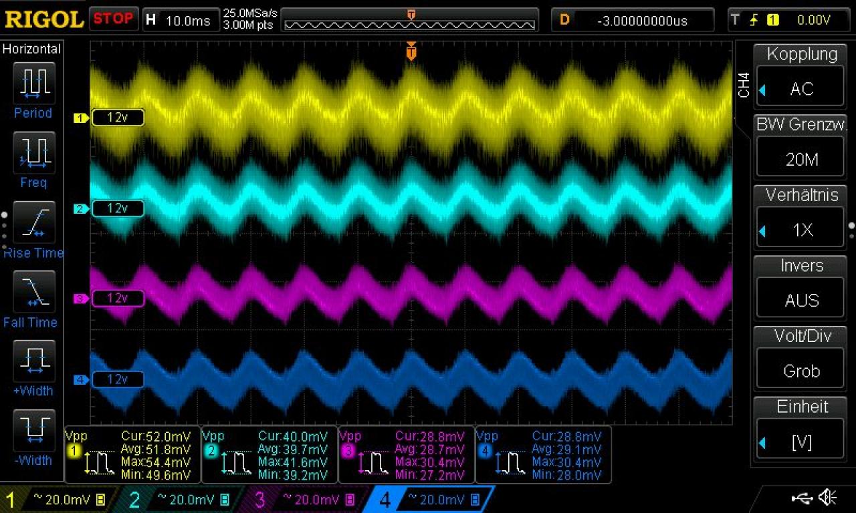Click the channel 3 Vpp measurement box
This screenshot has height=513, width=856.
click(407, 454)
